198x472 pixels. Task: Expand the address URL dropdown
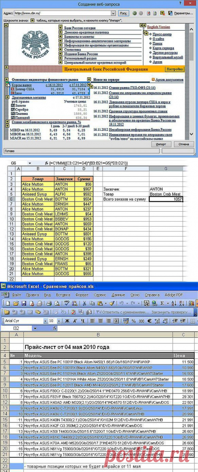[113, 13]
